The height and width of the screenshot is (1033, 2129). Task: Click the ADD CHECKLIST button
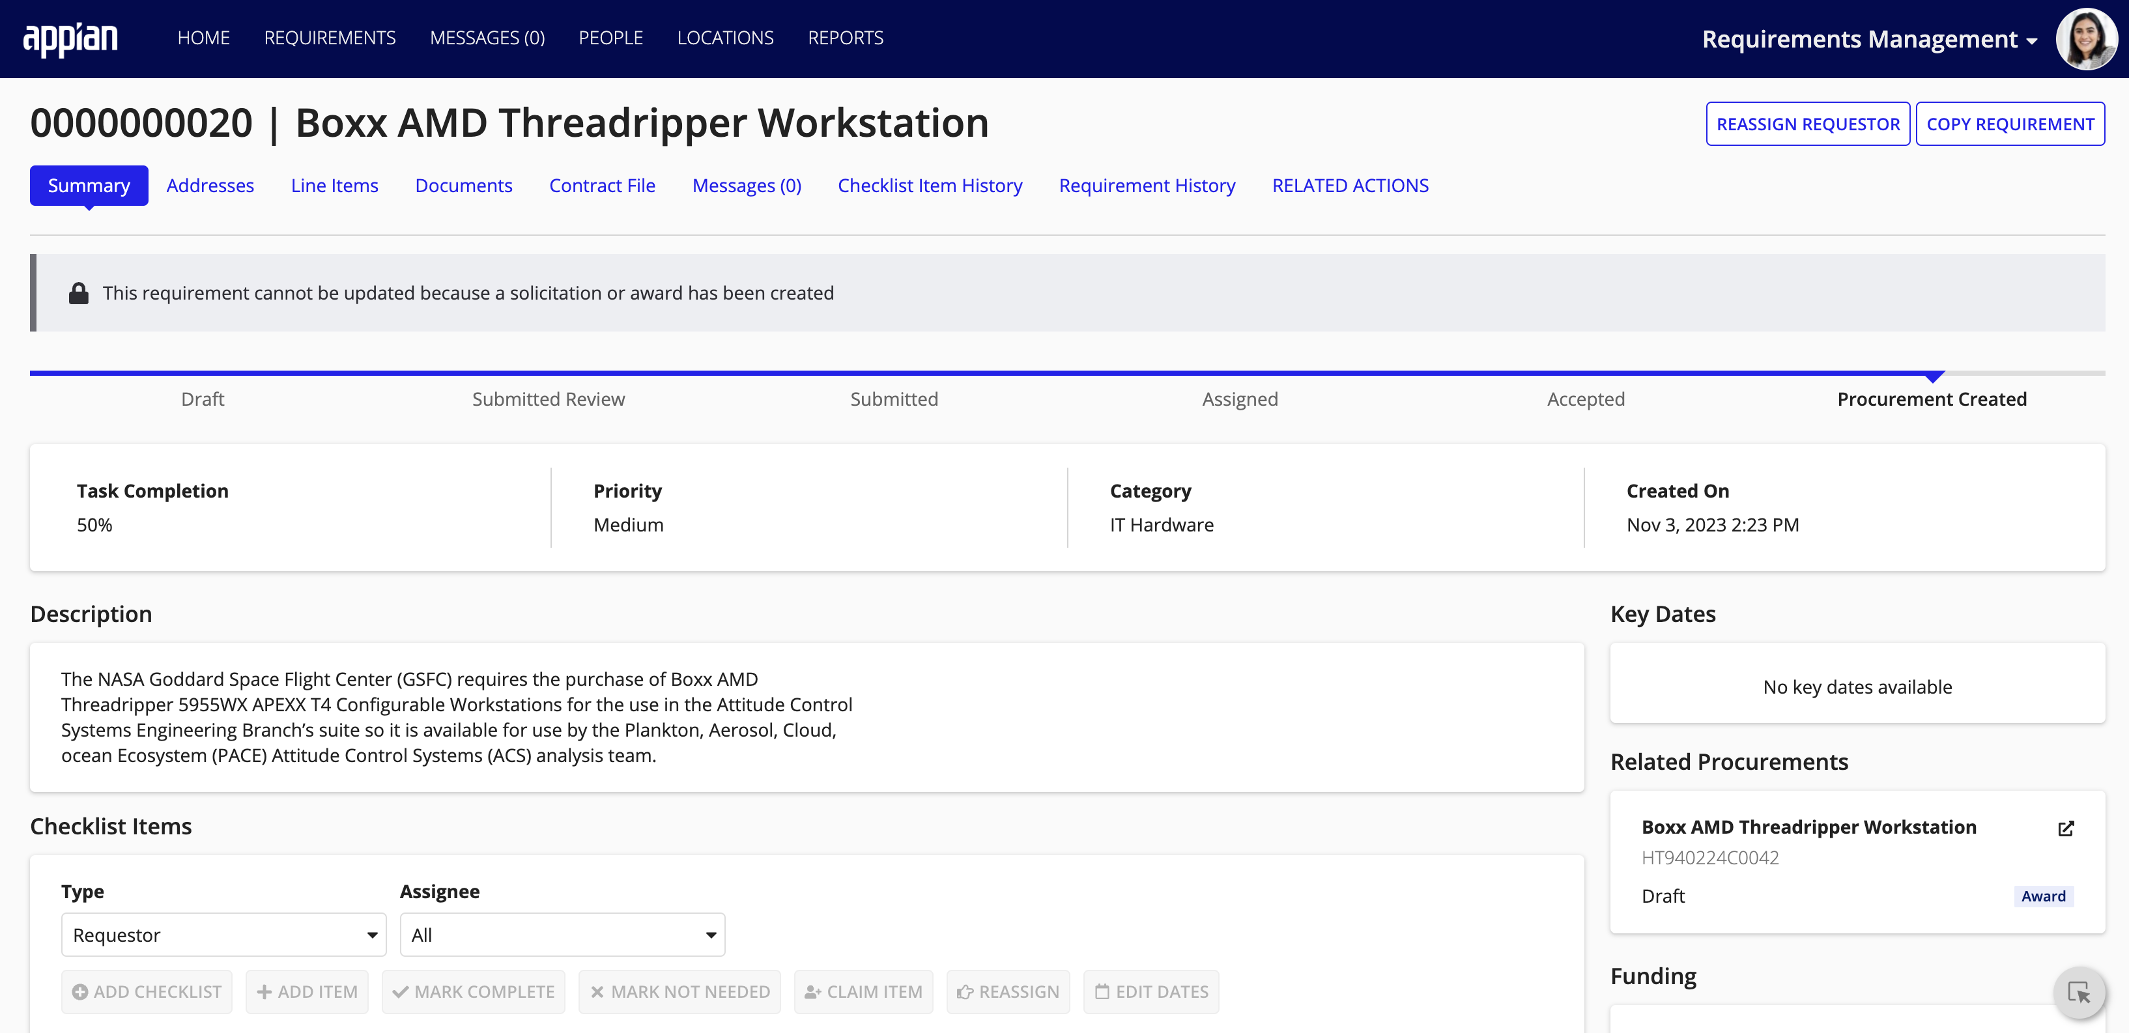point(147,992)
